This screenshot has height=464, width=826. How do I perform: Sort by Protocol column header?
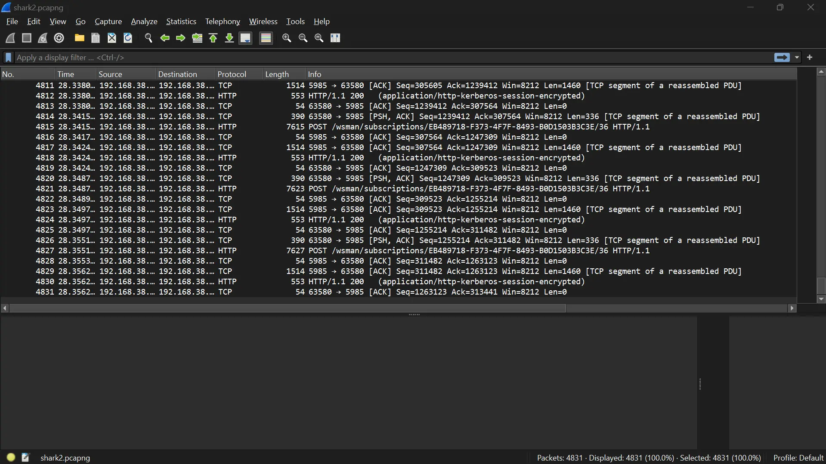[x=239, y=74]
